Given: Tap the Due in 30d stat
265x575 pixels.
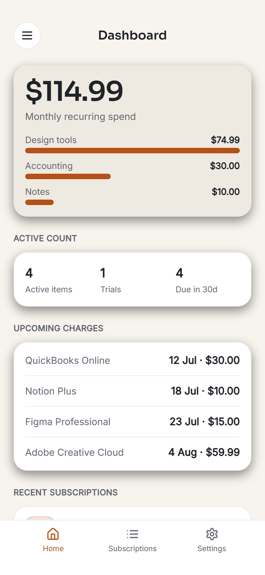Looking at the screenshot, I should tap(196, 280).
